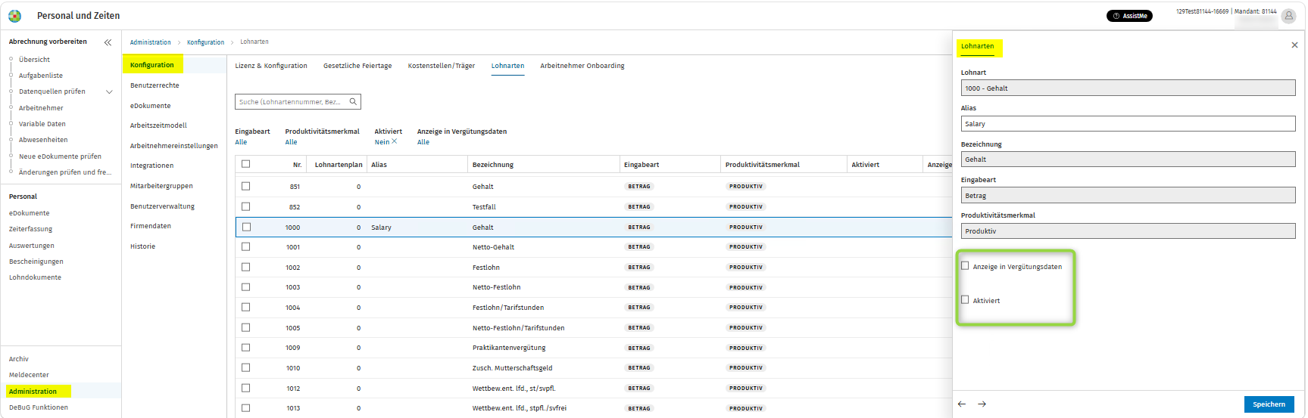Viewport: 1308px width, 418px height.
Task: Open eDokumente settings entry
Action: (150, 106)
